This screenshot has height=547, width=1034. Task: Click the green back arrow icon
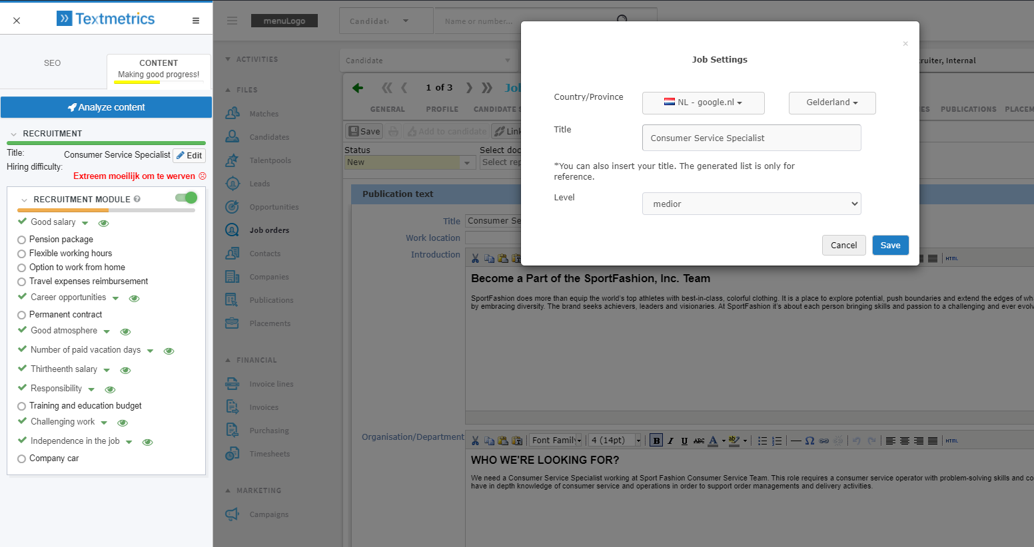(x=358, y=88)
